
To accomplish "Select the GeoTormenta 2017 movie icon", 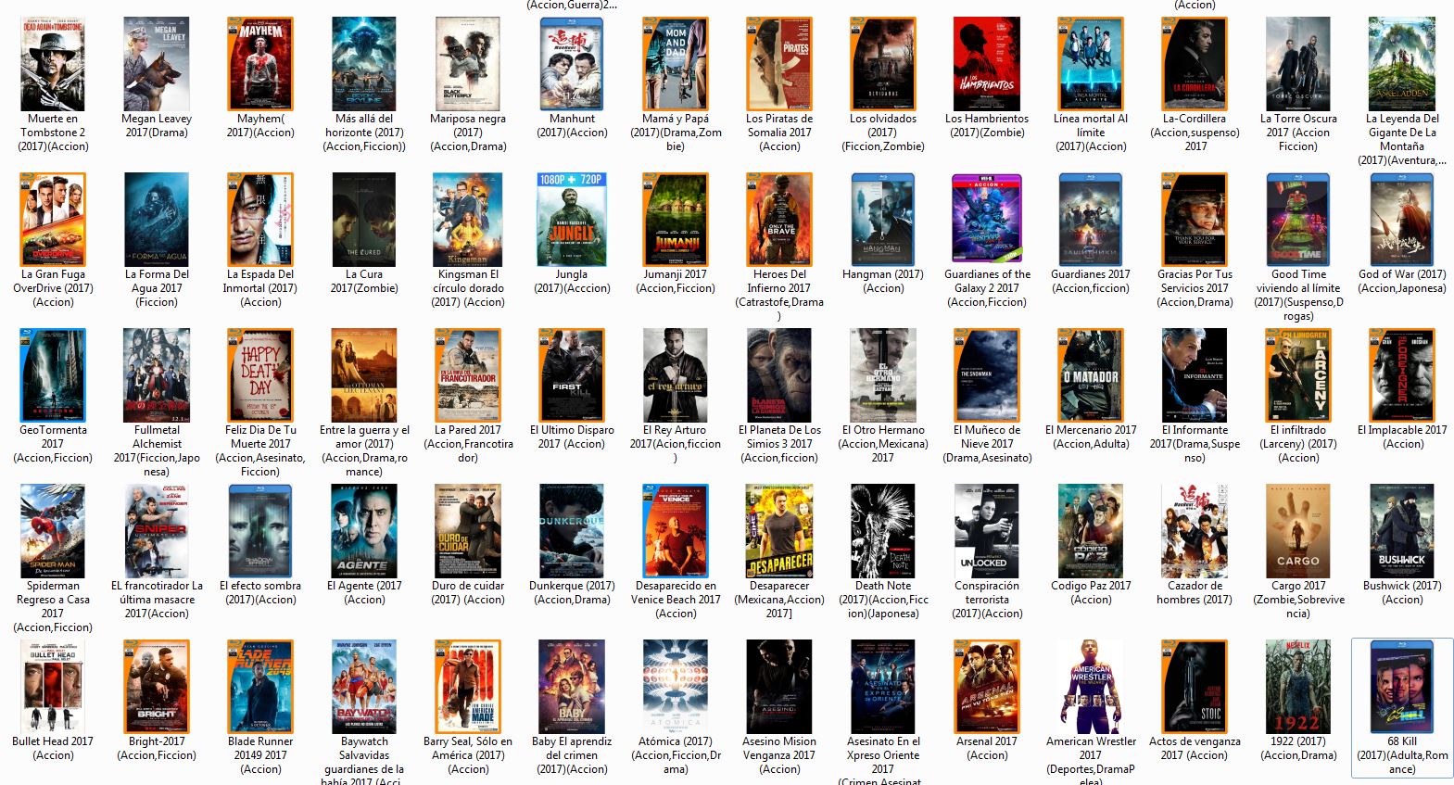I will pos(53,375).
